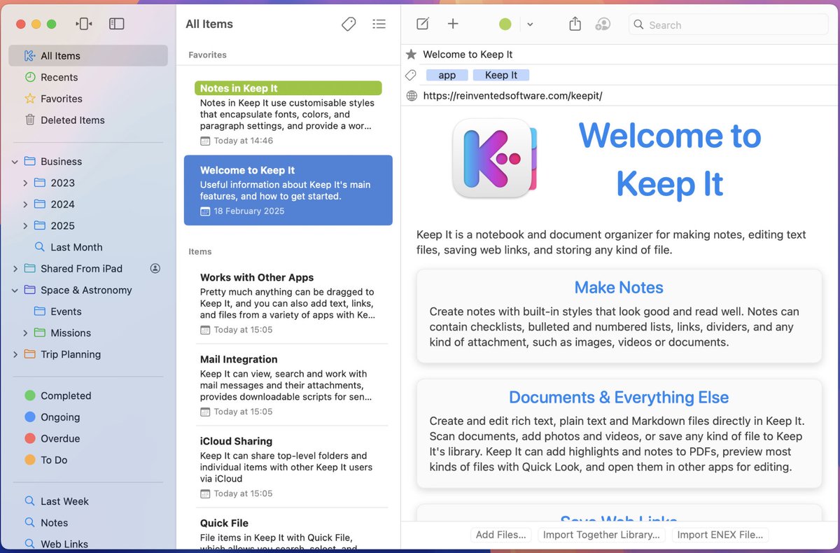Expand the 2023 folder chevron
The width and height of the screenshot is (840, 553).
click(25, 183)
